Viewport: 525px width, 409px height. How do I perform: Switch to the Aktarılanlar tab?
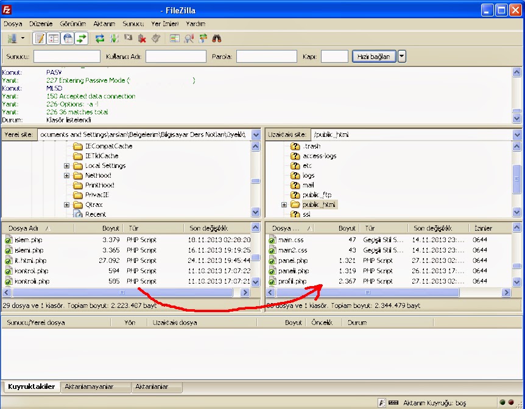coord(157,387)
